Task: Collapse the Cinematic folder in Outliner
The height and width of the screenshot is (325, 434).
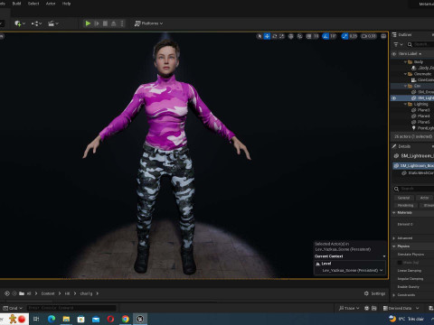Action: click(x=405, y=74)
